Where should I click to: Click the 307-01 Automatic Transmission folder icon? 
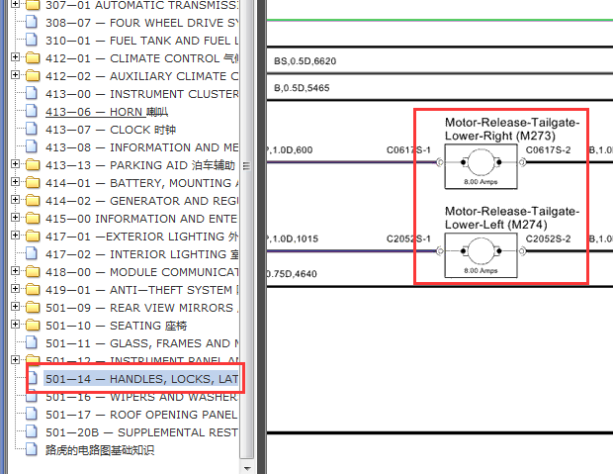pyautogui.click(x=33, y=5)
